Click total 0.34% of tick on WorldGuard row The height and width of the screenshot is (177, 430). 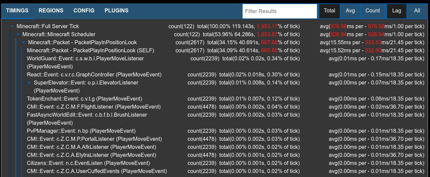(261, 58)
